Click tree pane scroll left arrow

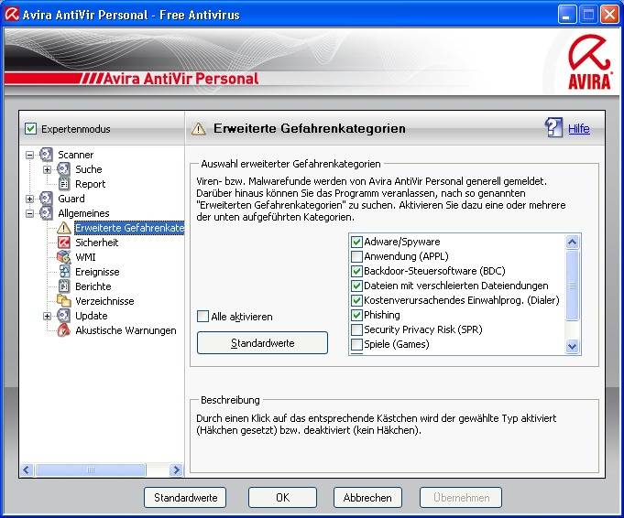coord(27,469)
